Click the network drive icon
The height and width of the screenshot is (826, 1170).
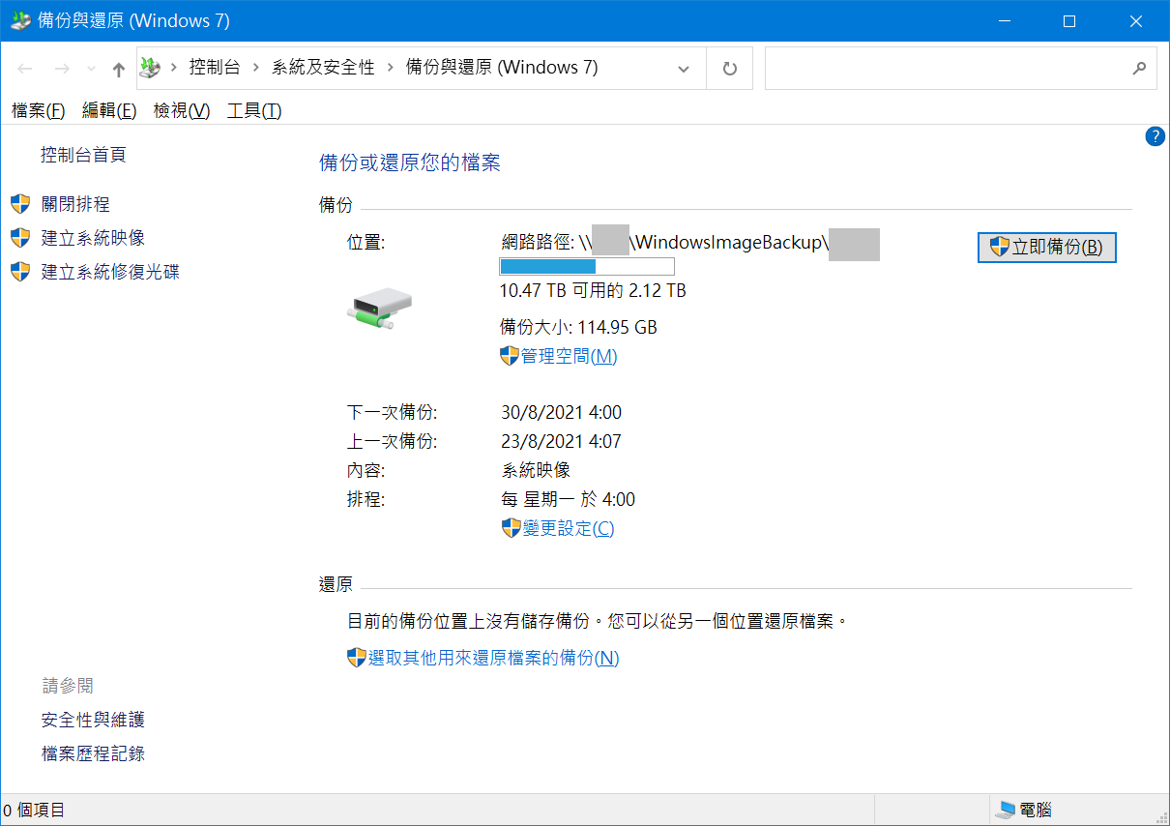380,310
